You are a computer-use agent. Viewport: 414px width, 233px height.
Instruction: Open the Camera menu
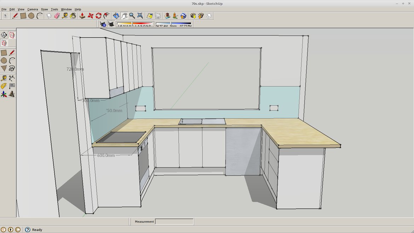[x=33, y=9]
